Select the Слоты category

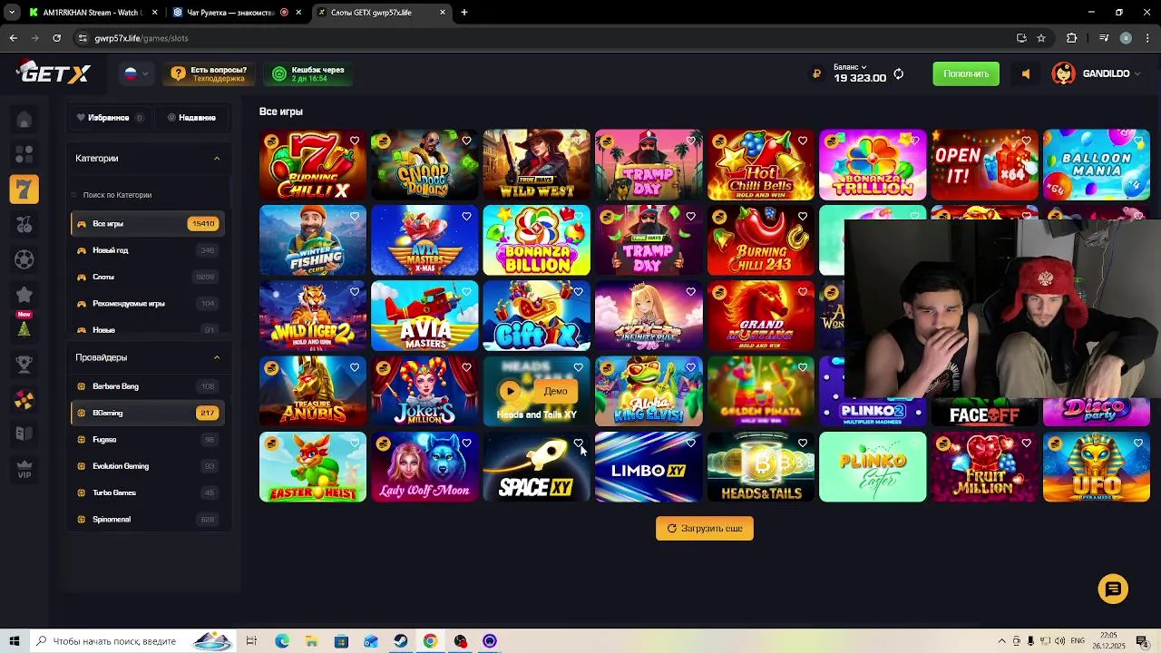147,277
